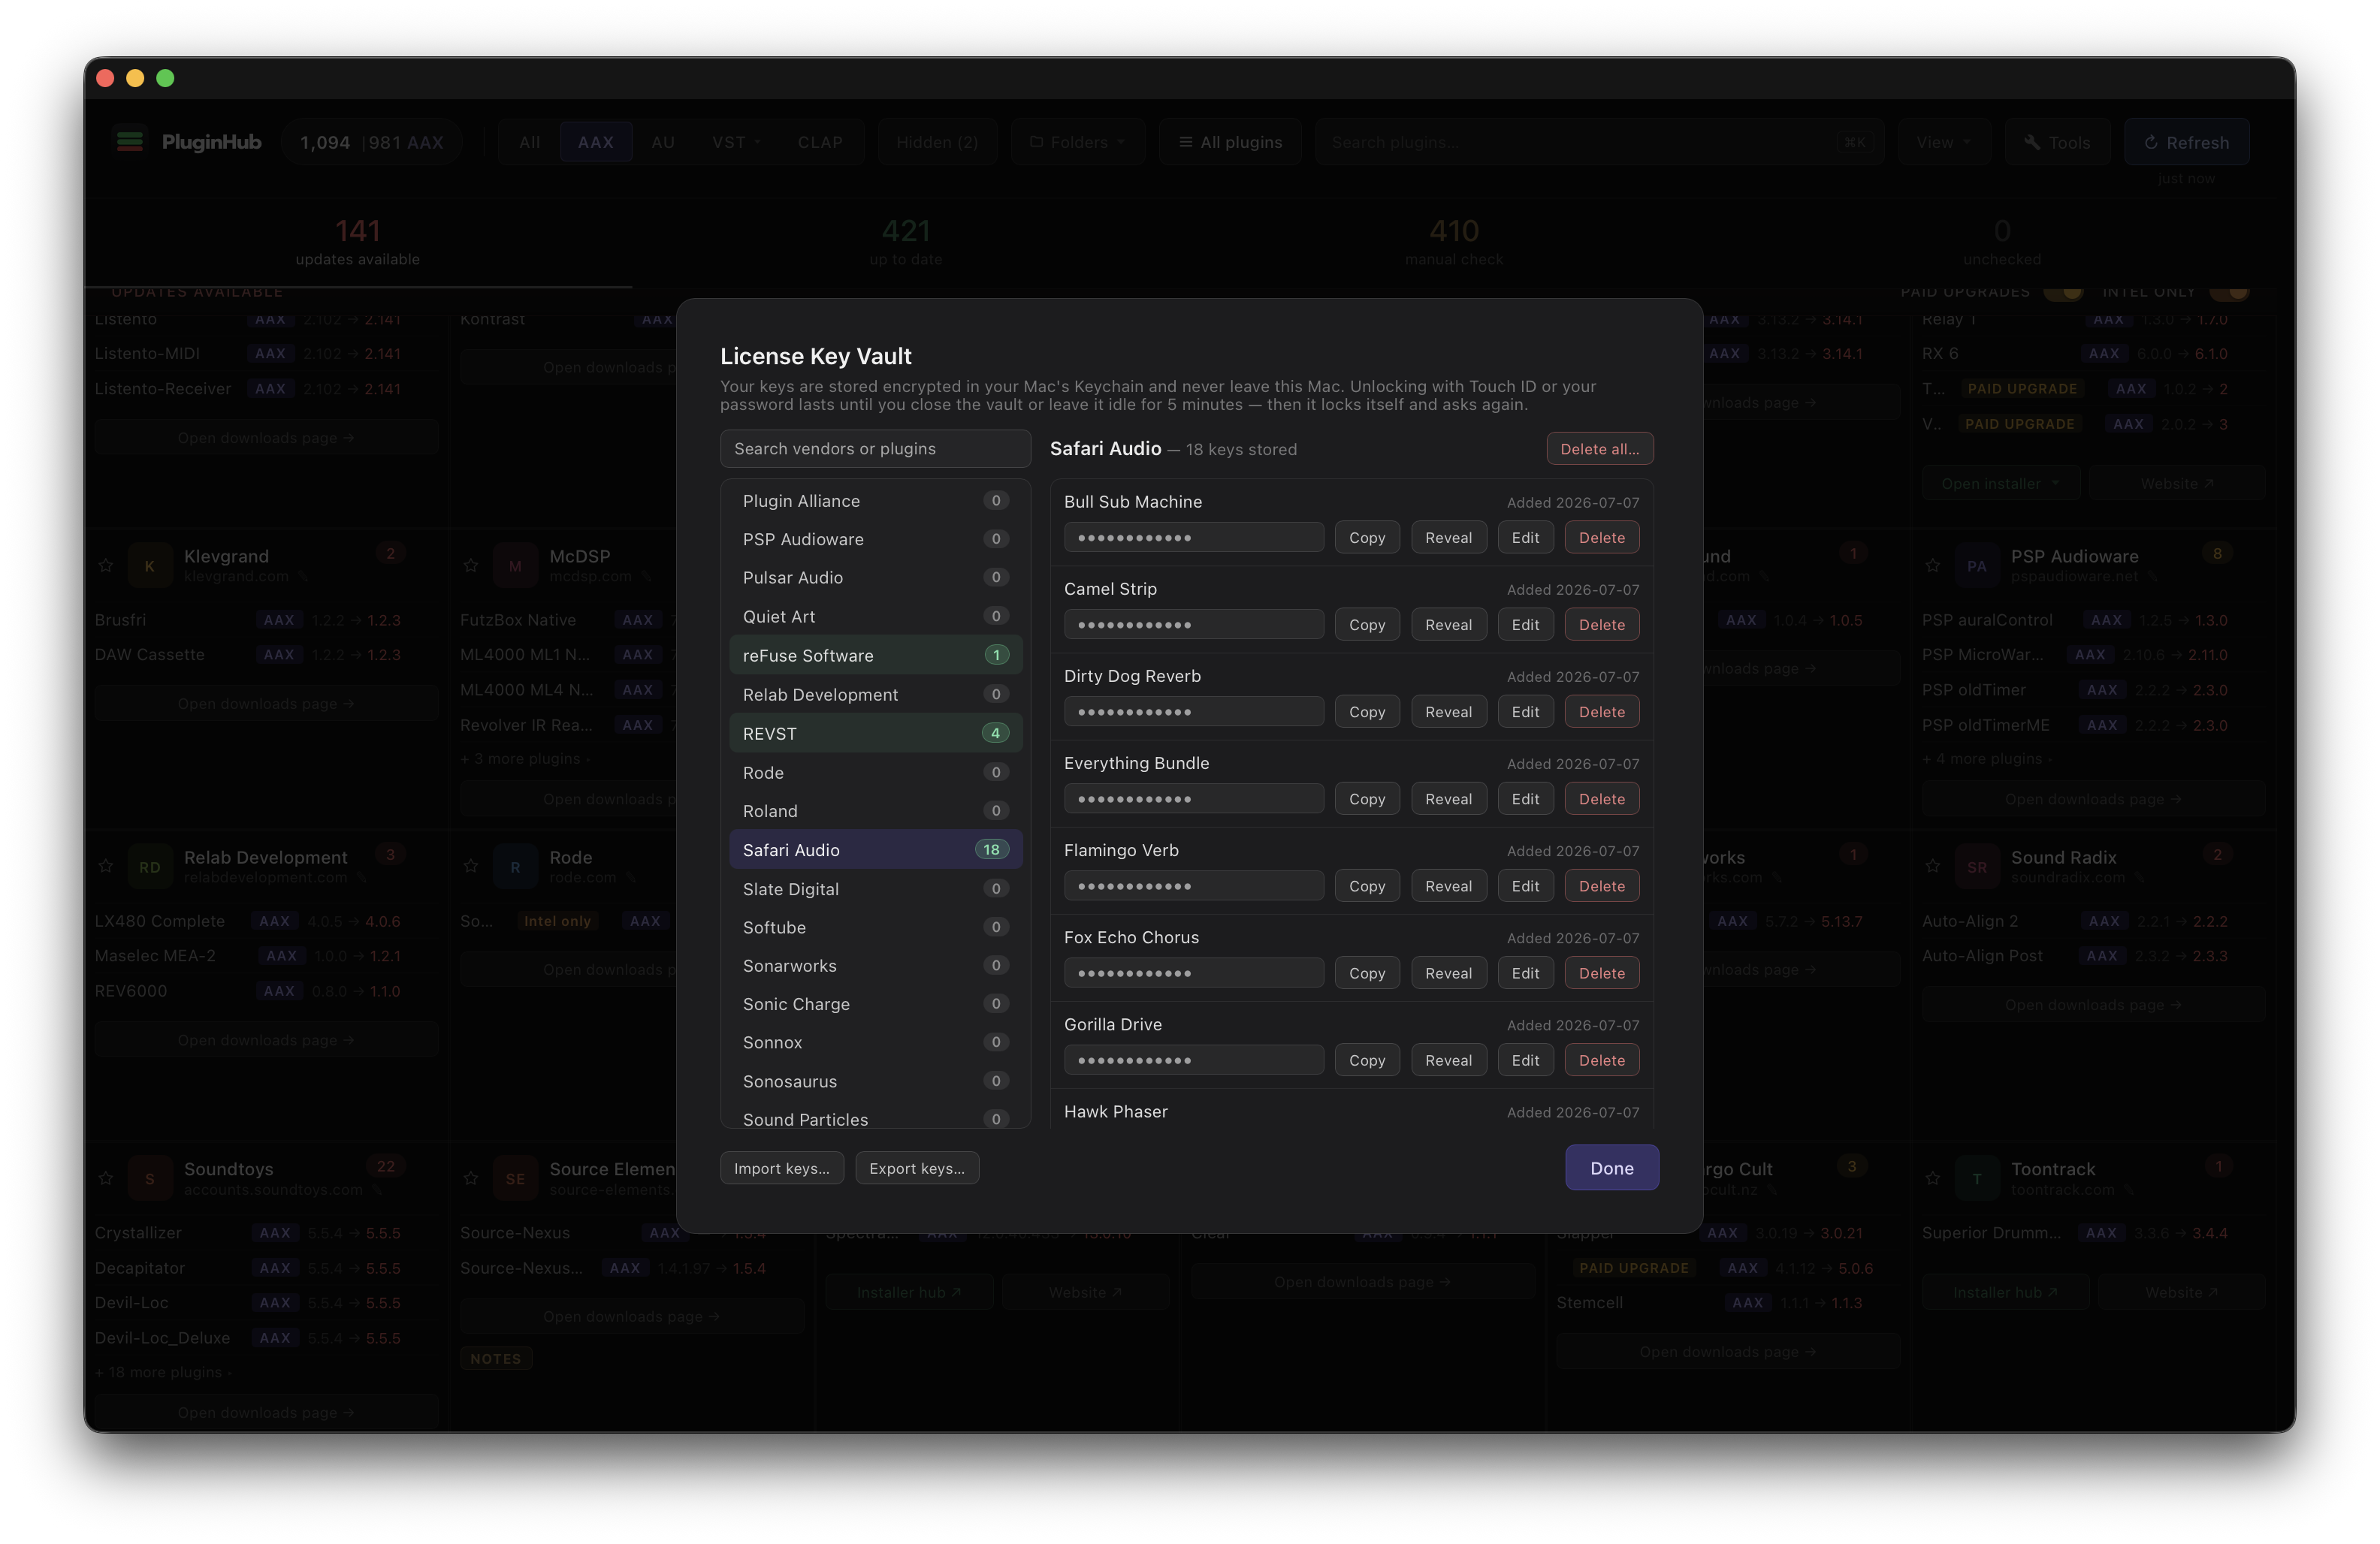Open the Folders dropdown in toolbar

tap(1077, 142)
